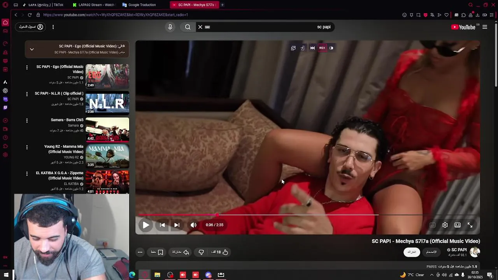
Task: Open options menu for SC PAPI - Ego
Action: tap(27, 67)
